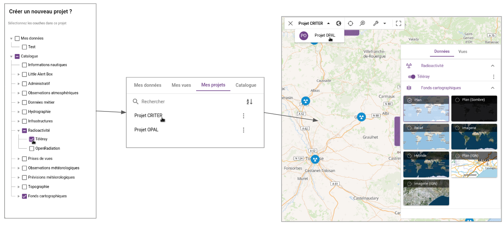Click the globe icon in the toolbar
Viewport: 504px width, 226px height.
pos(339,23)
